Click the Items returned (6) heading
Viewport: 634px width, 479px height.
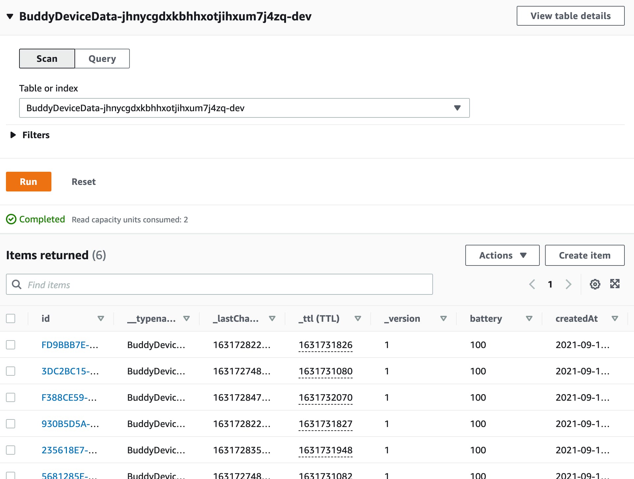(56, 255)
